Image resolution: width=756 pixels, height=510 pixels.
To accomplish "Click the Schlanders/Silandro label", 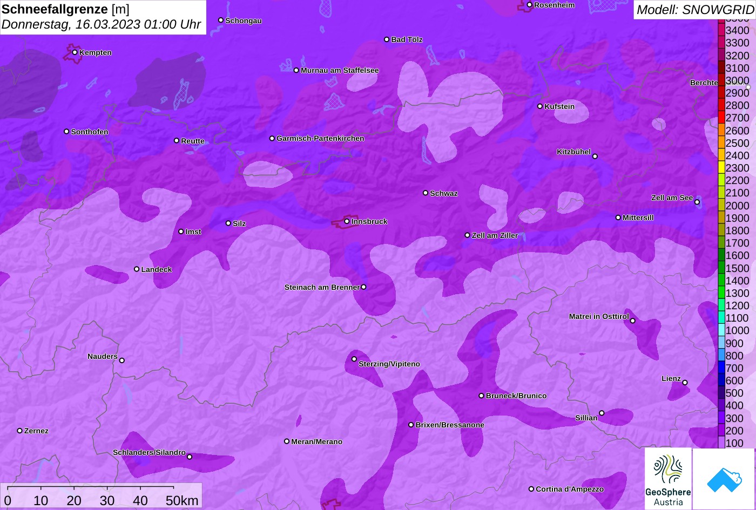I will [149, 452].
